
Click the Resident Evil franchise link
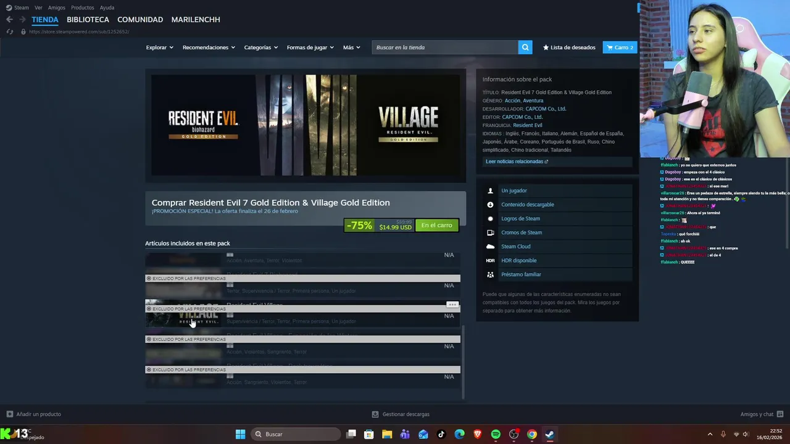[528, 125]
